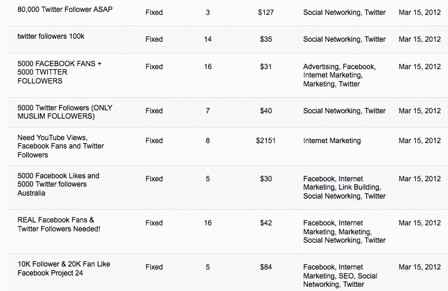The height and width of the screenshot is (291, 448).
Task: Open 'REAL Facebook Fans & Twitter Followers Needed!'
Action: coord(59,224)
